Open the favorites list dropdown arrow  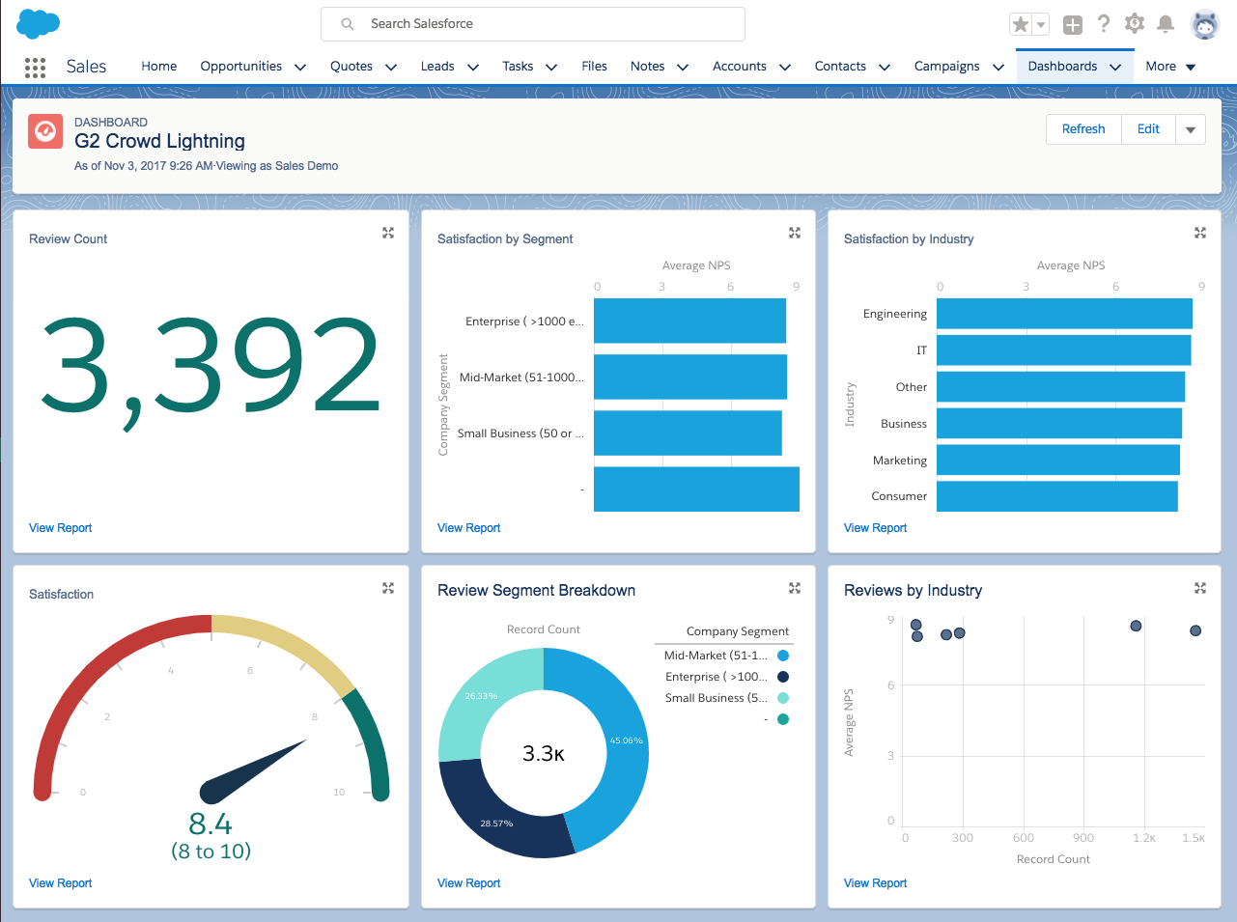coord(1041,25)
